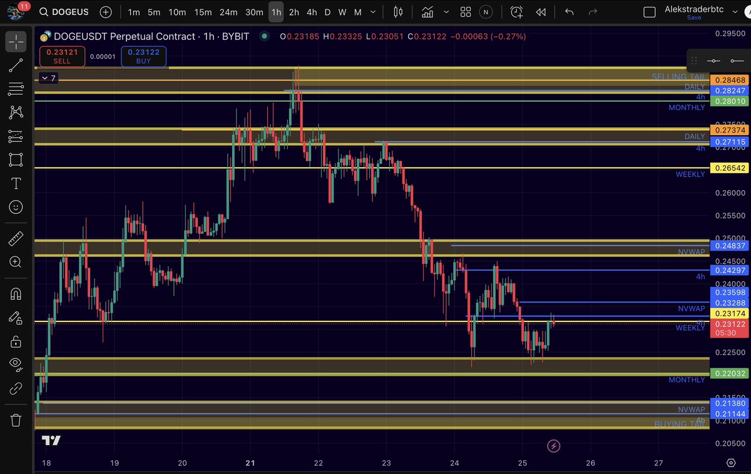This screenshot has height=474, width=751.
Task: Select the D daily timeframe
Action: pos(327,12)
